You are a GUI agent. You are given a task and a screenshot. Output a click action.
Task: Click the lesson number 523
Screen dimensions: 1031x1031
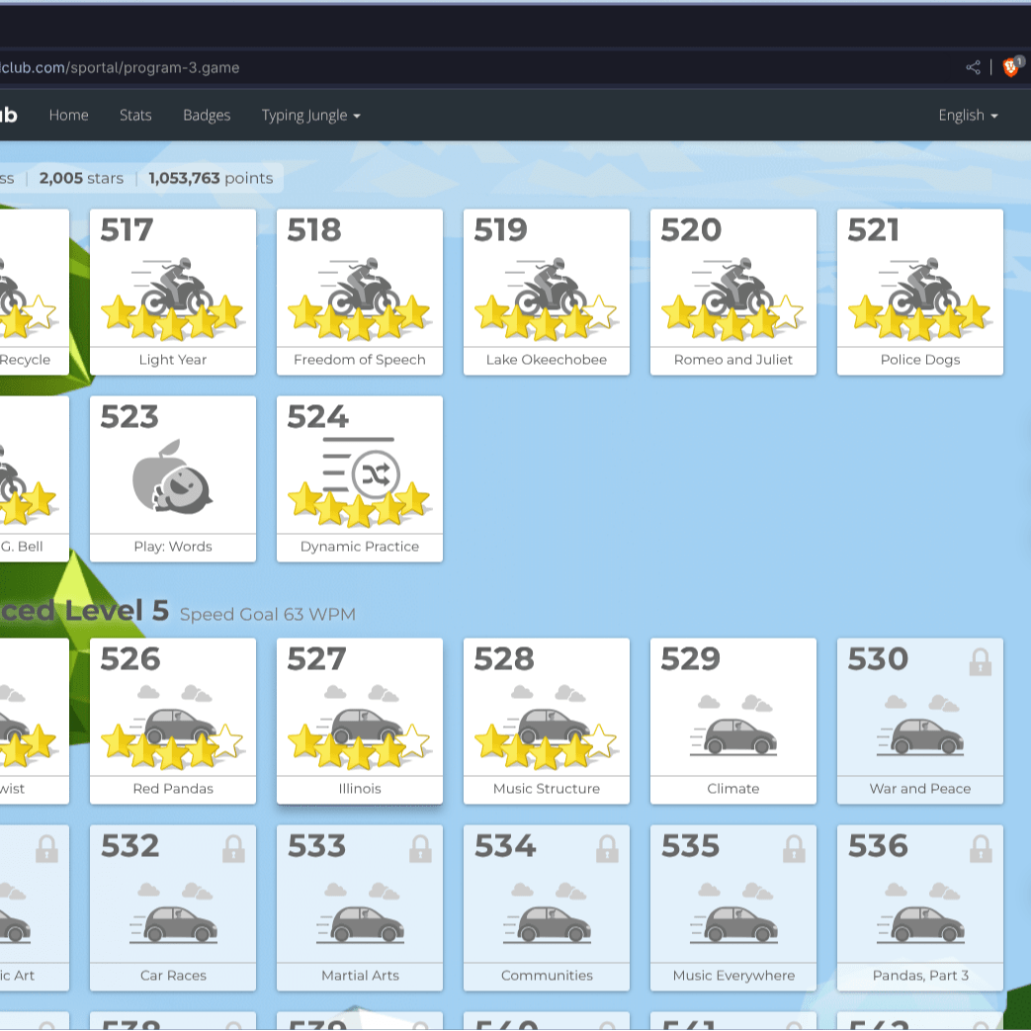pos(129,417)
